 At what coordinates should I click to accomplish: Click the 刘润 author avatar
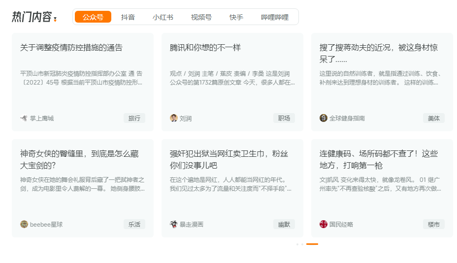tap(173, 118)
